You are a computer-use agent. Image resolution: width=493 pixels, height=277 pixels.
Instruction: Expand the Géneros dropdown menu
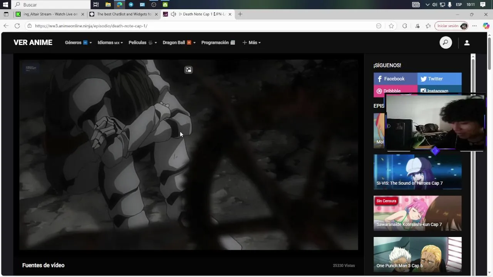point(78,43)
